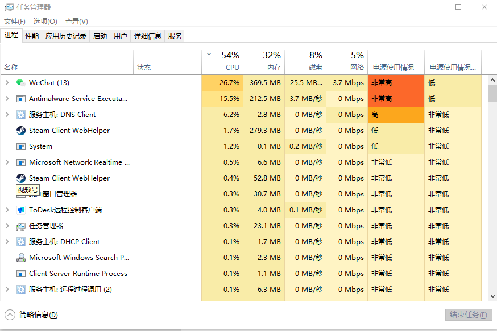Click the ToDesk remote control client icon
Screen dimensions: 497x331
pyautogui.click(x=21, y=210)
